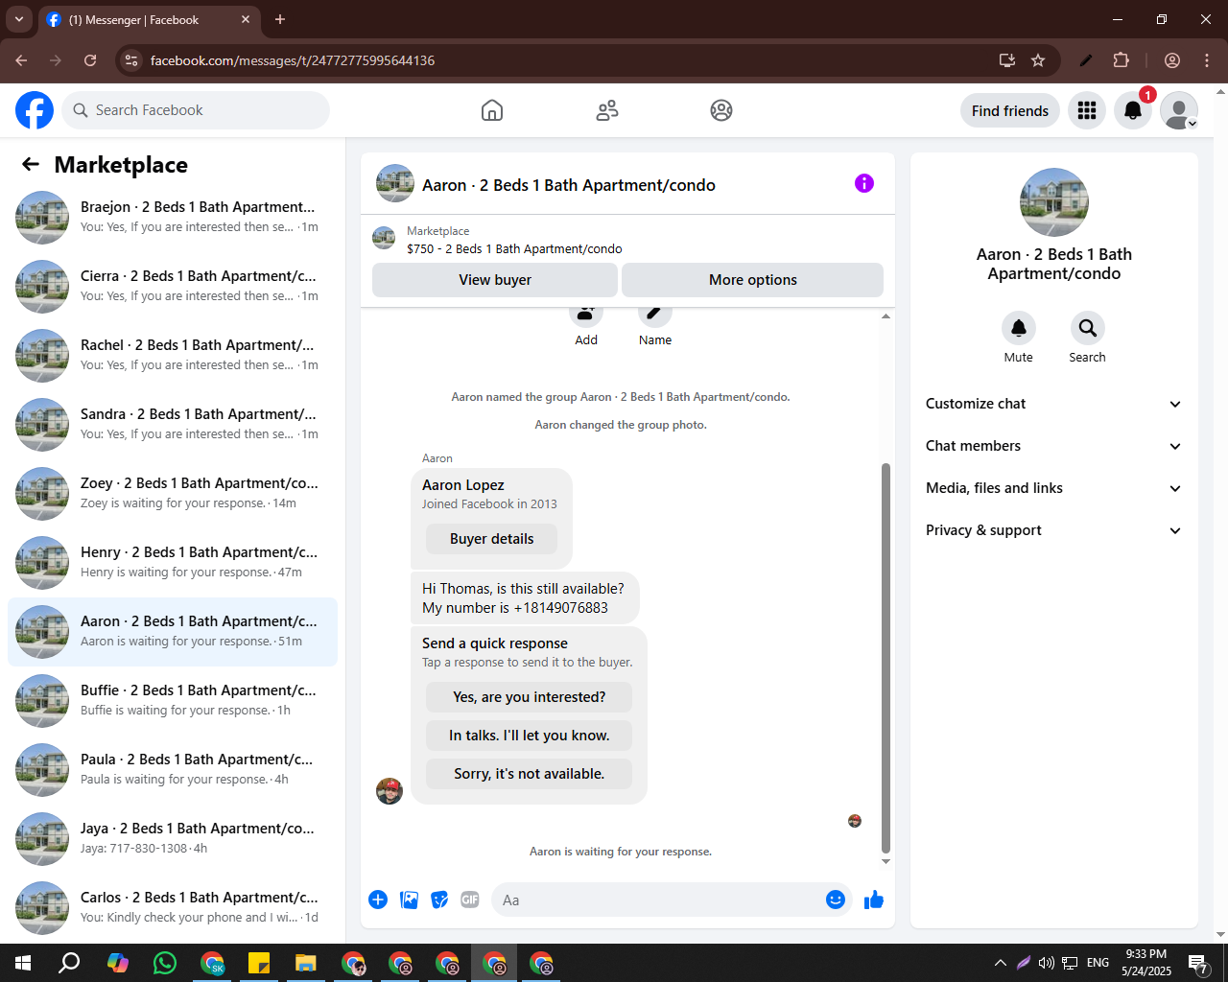
Task: Open Windows notification center icon
Action: (x=1197, y=963)
